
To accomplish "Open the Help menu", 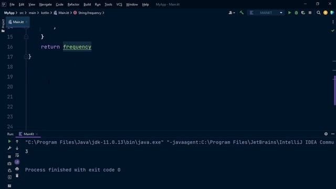I will coord(145,4).
